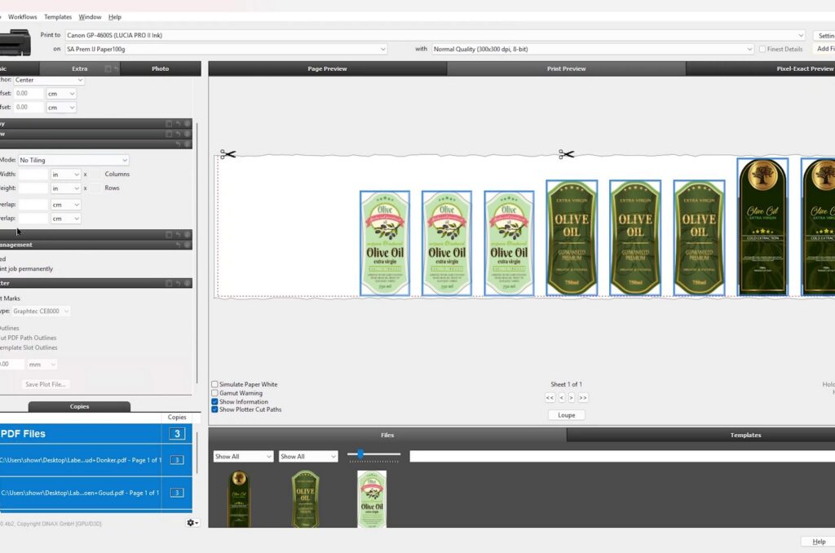Select the dark green gold label thumbnail

point(239,498)
